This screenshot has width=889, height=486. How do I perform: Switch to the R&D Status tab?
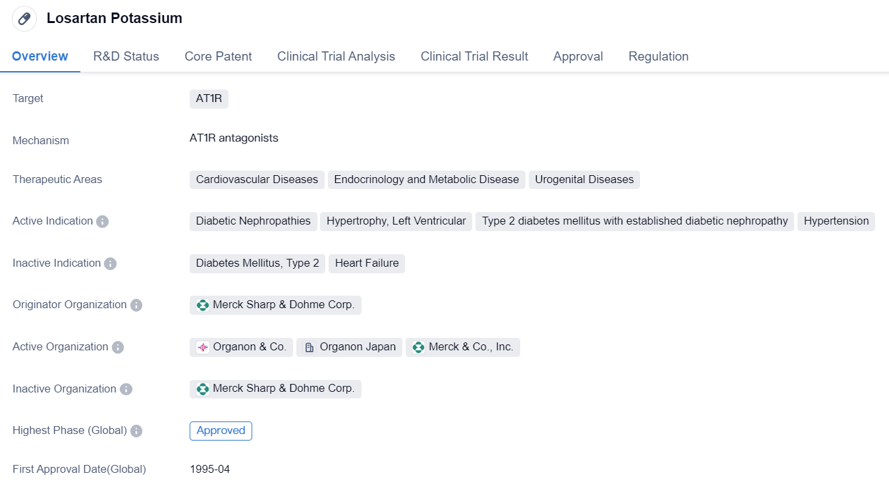click(x=126, y=57)
